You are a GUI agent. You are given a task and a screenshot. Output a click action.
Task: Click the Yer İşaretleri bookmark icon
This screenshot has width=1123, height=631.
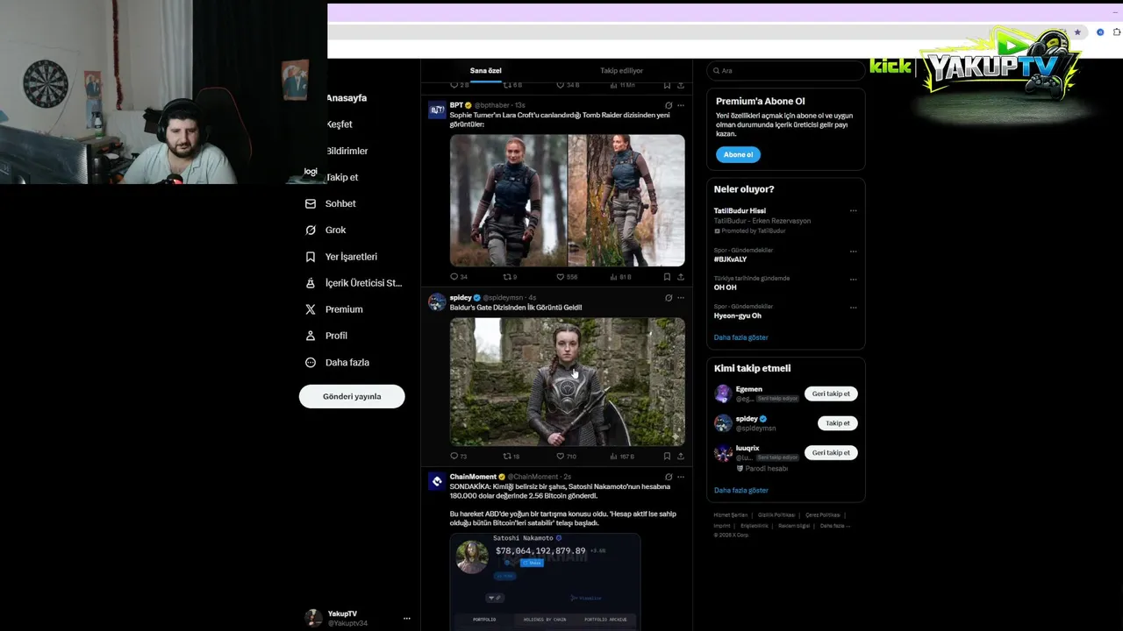[310, 257]
